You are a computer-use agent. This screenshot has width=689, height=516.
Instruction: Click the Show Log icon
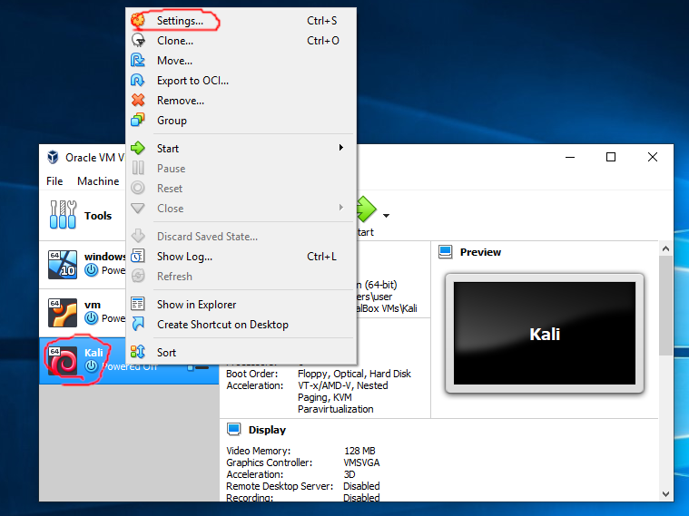pos(138,256)
